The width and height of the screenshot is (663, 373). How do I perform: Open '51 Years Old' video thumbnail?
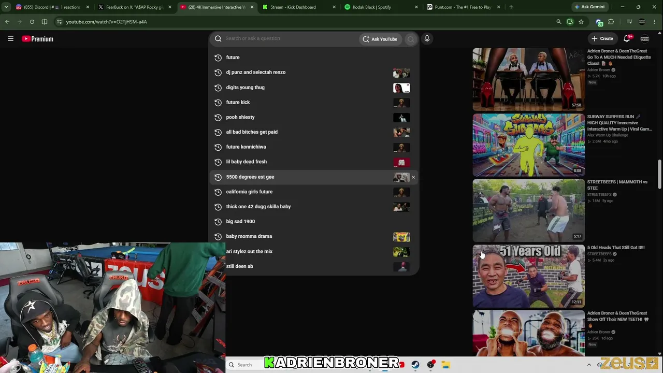(x=528, y=276)
